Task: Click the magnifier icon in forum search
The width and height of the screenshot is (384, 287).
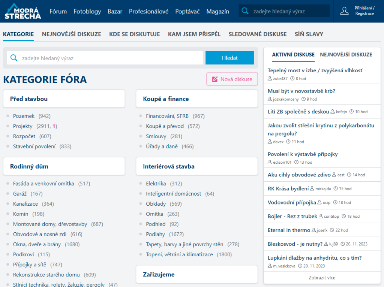Action: (14, 58)
